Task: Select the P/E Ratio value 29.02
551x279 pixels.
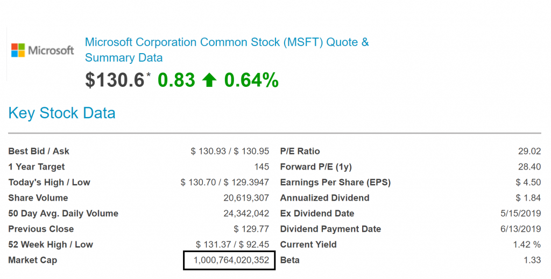Action: click(529, 151)
